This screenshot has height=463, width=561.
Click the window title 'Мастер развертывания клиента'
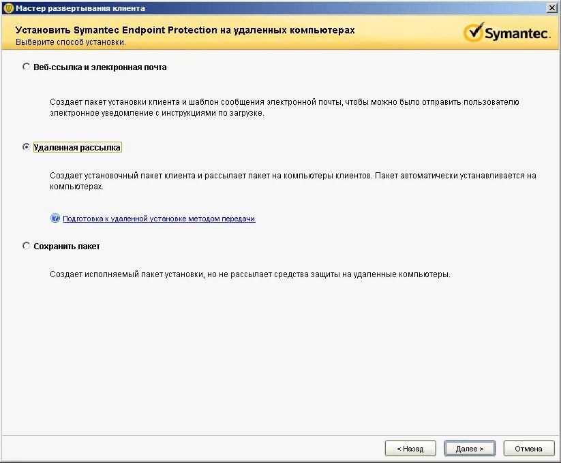click(x=80, y=8)
